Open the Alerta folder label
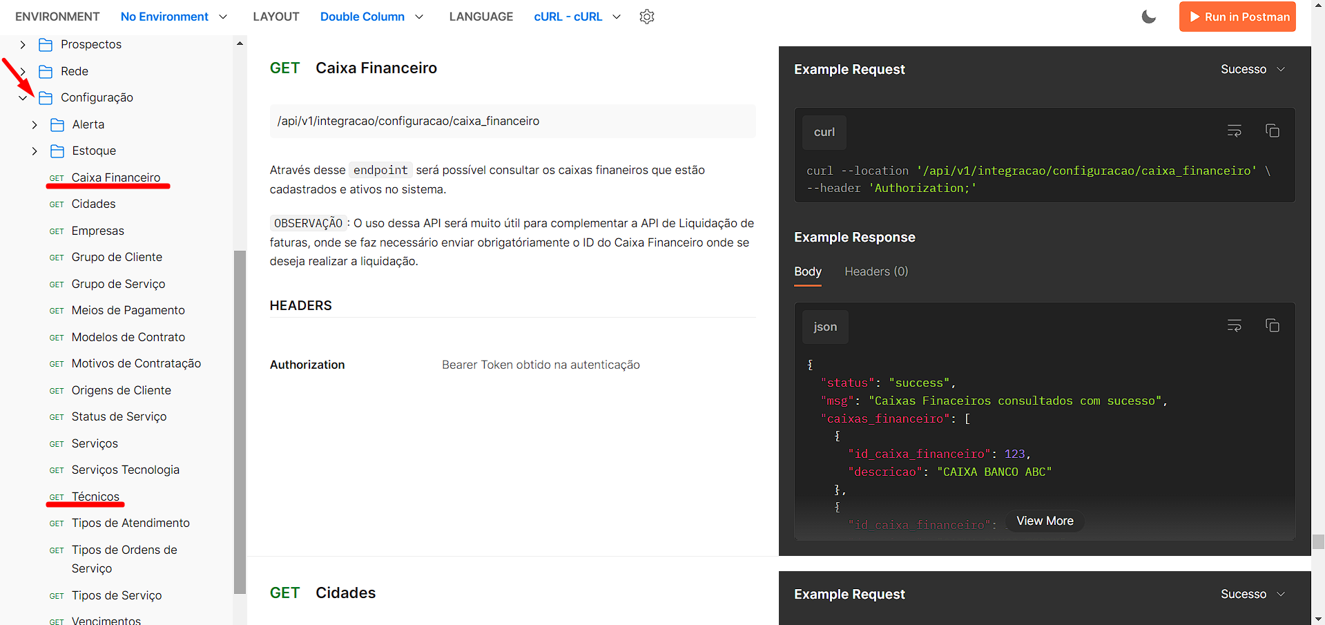The image size is (1325, 625). pyautogui.click(x=88, y=124)
